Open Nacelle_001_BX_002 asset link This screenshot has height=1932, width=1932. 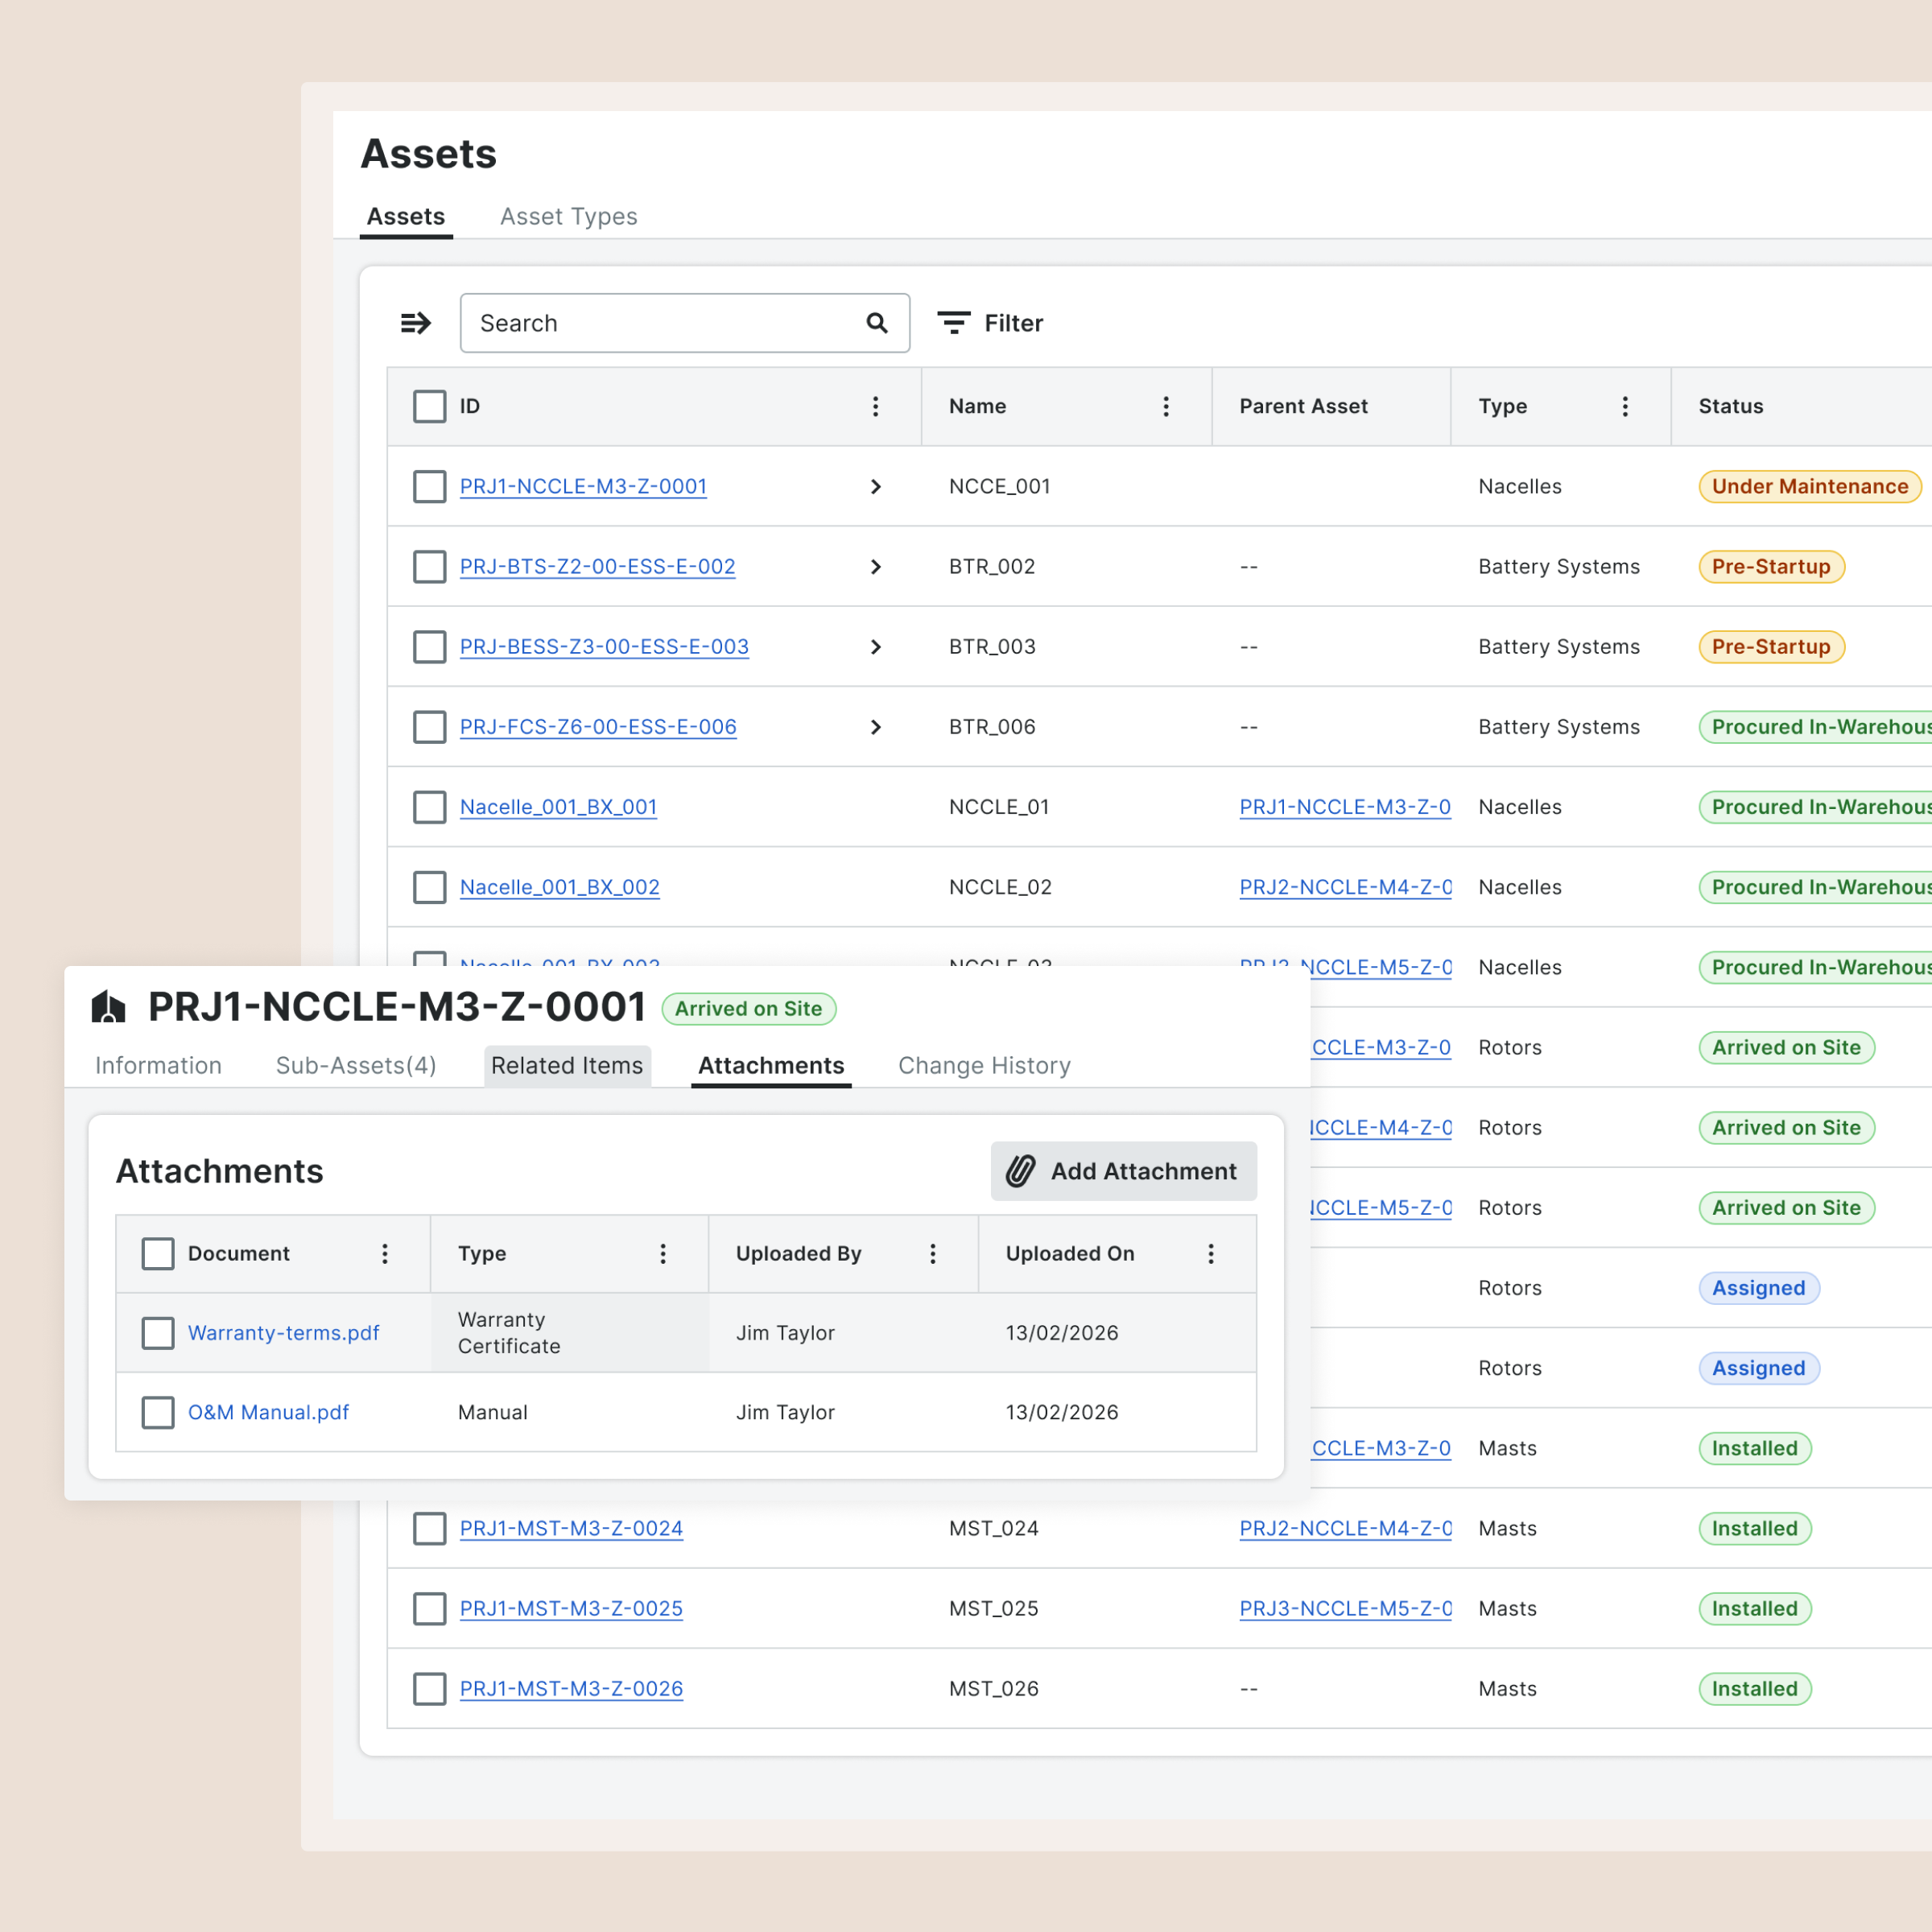coord(560,887)
